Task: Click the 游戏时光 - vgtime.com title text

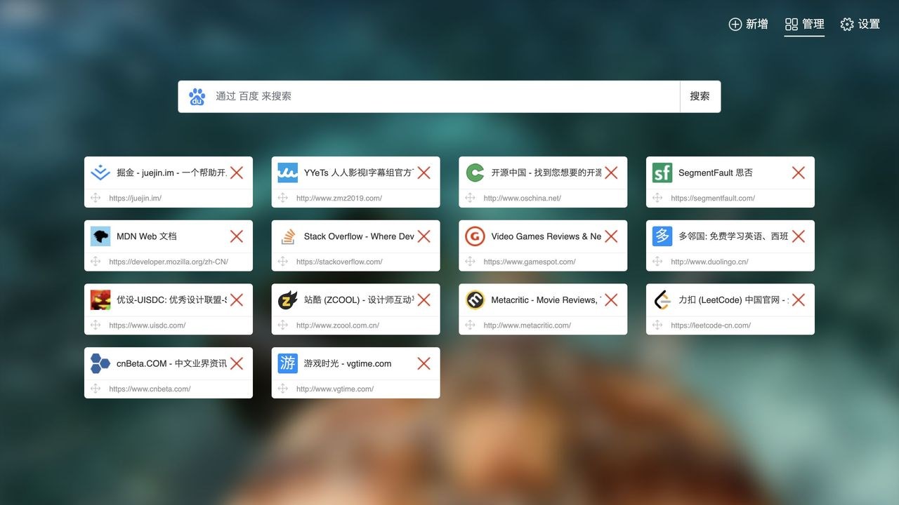Action: [348, 363]
